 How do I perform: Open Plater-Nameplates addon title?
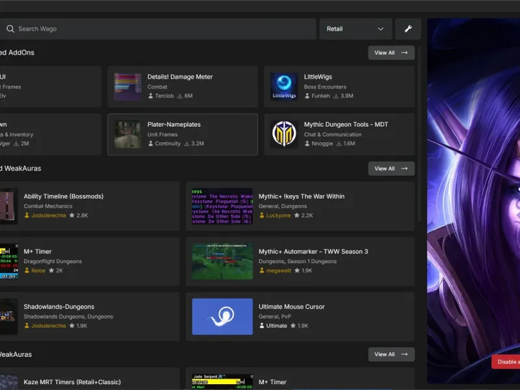pos(174,124)
